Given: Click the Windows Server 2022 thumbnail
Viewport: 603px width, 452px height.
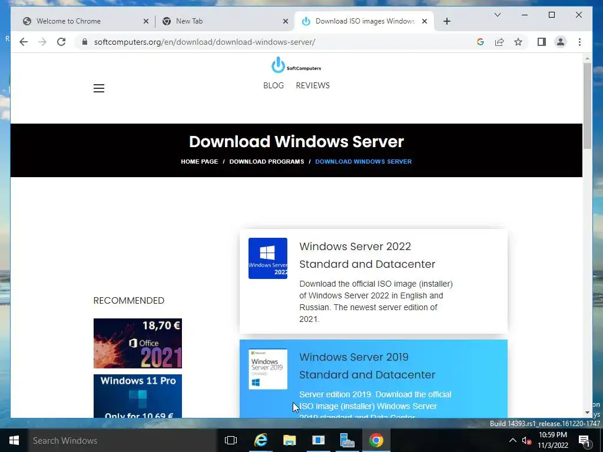Looking at the screenshot, I should point(268,258).
